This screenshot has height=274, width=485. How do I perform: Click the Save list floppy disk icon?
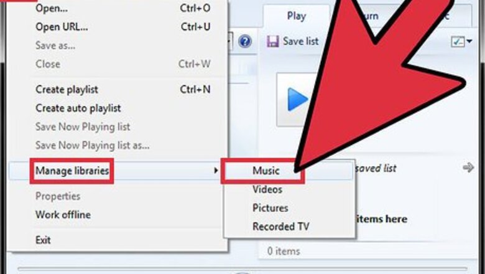pyautogui.click(x=273, y=41)
